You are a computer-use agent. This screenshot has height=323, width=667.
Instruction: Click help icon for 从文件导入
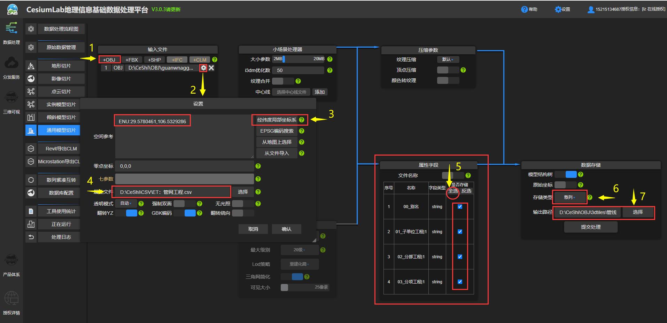tap(302, 153)
